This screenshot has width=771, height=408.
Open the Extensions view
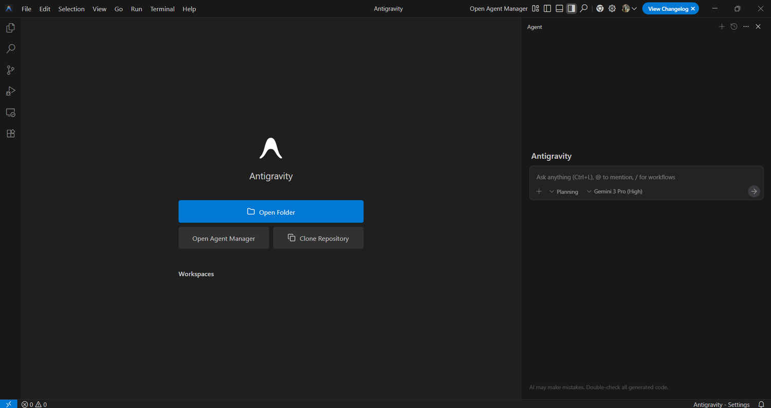coord(10,134)
